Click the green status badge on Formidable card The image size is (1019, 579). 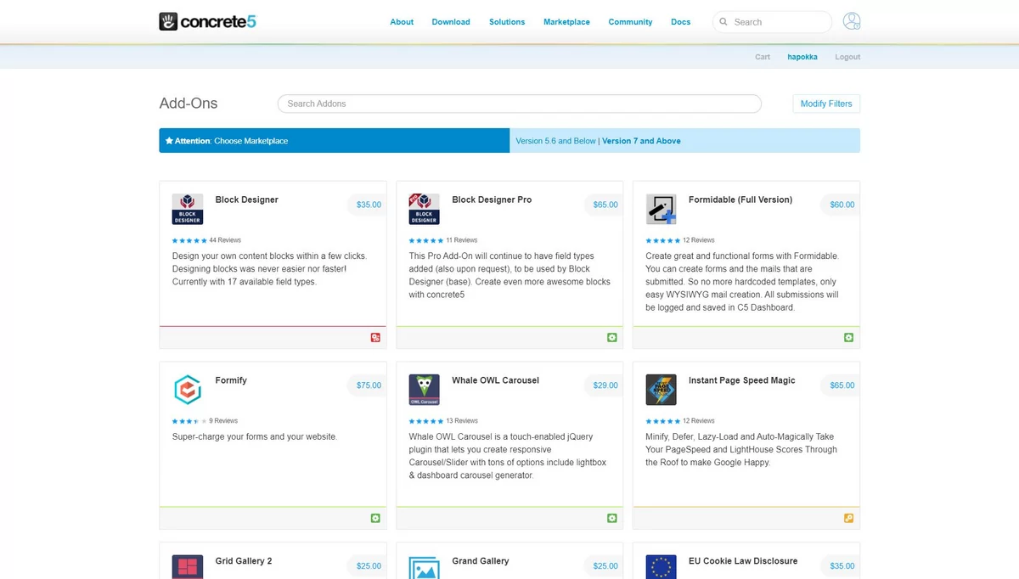[x=848, y=338]
